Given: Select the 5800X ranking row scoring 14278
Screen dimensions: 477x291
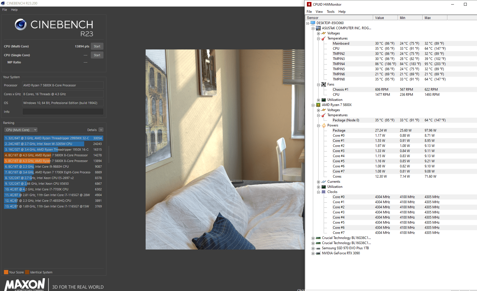Looking at the screenshot, I should tap(53, 155).
